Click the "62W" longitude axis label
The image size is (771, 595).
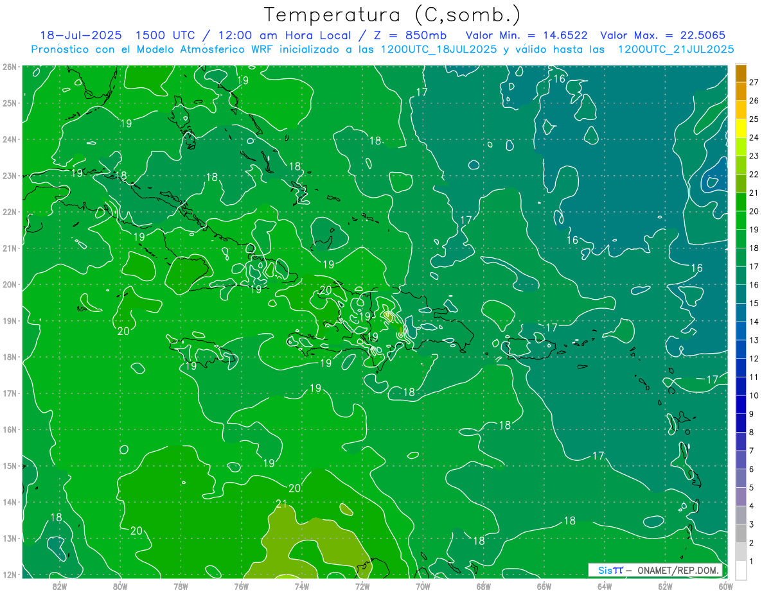(665, 586)
